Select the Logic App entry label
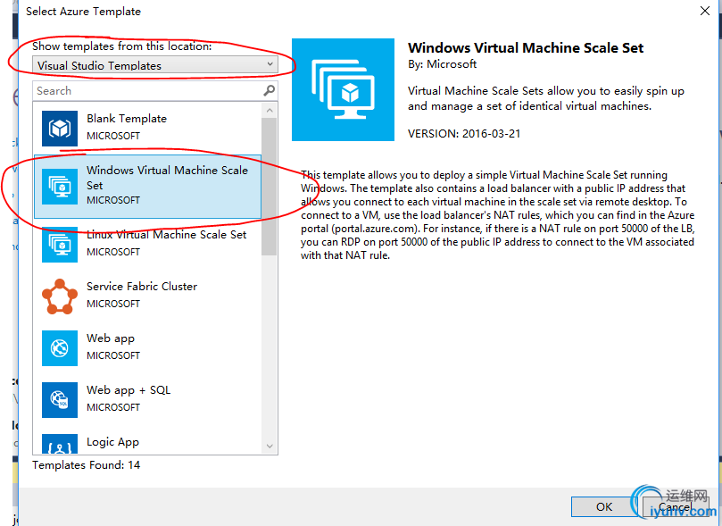 [112, 442]
